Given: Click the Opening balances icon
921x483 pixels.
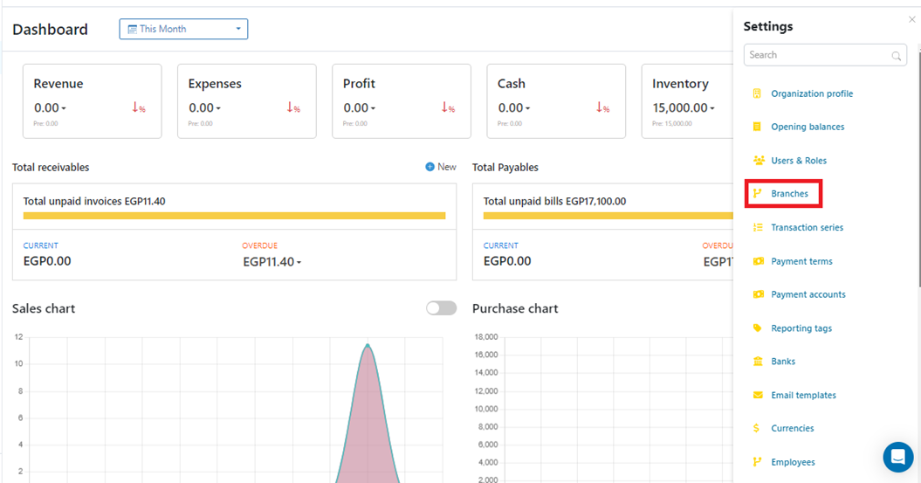Looking at the screenshot, I should (x=757, y=127).
